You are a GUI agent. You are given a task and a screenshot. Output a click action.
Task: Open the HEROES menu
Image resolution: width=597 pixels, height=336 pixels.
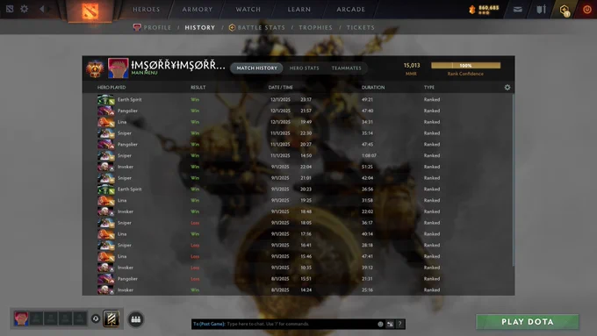coord(147,9)
